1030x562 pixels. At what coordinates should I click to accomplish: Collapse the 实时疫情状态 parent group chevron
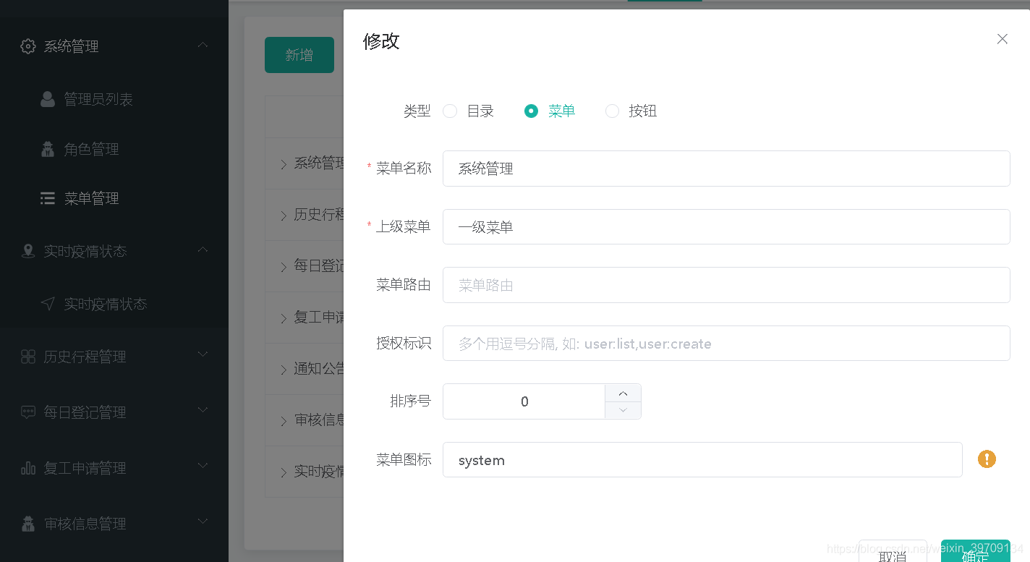point(203,250)
